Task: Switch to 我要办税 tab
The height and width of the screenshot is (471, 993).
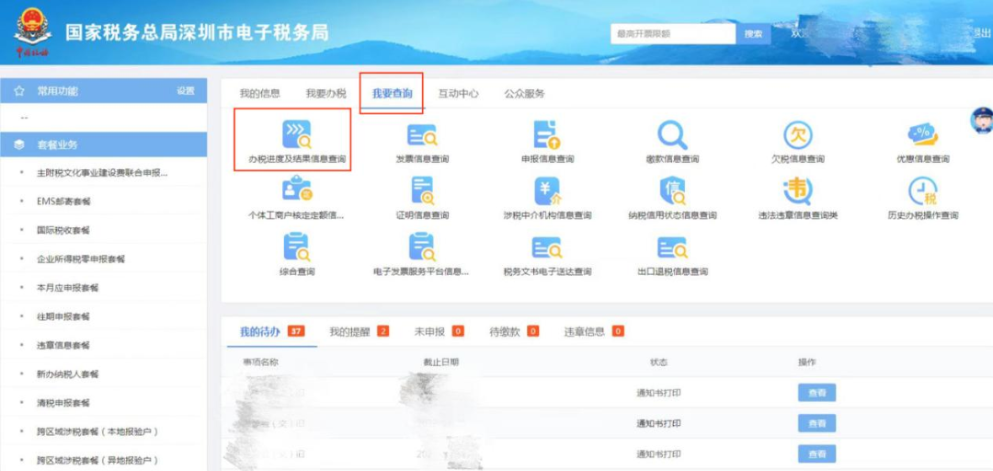Action: click(x=326, y=93)
